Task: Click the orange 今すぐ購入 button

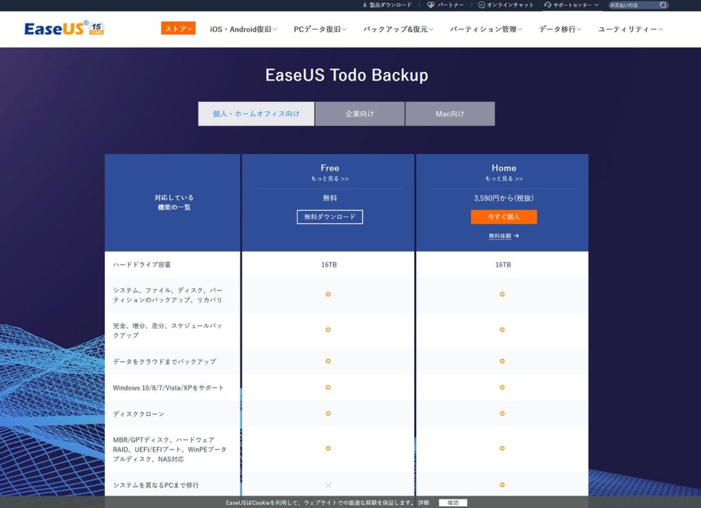Action: click(504, 217)
